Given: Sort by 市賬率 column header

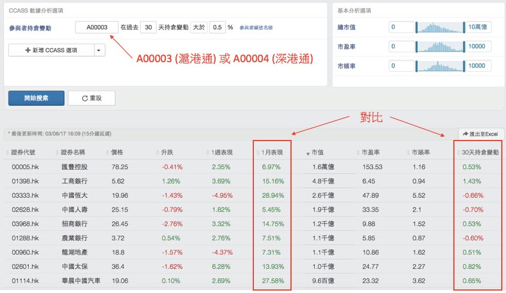Looking at the screenshot, I should (x=421, y=152).
